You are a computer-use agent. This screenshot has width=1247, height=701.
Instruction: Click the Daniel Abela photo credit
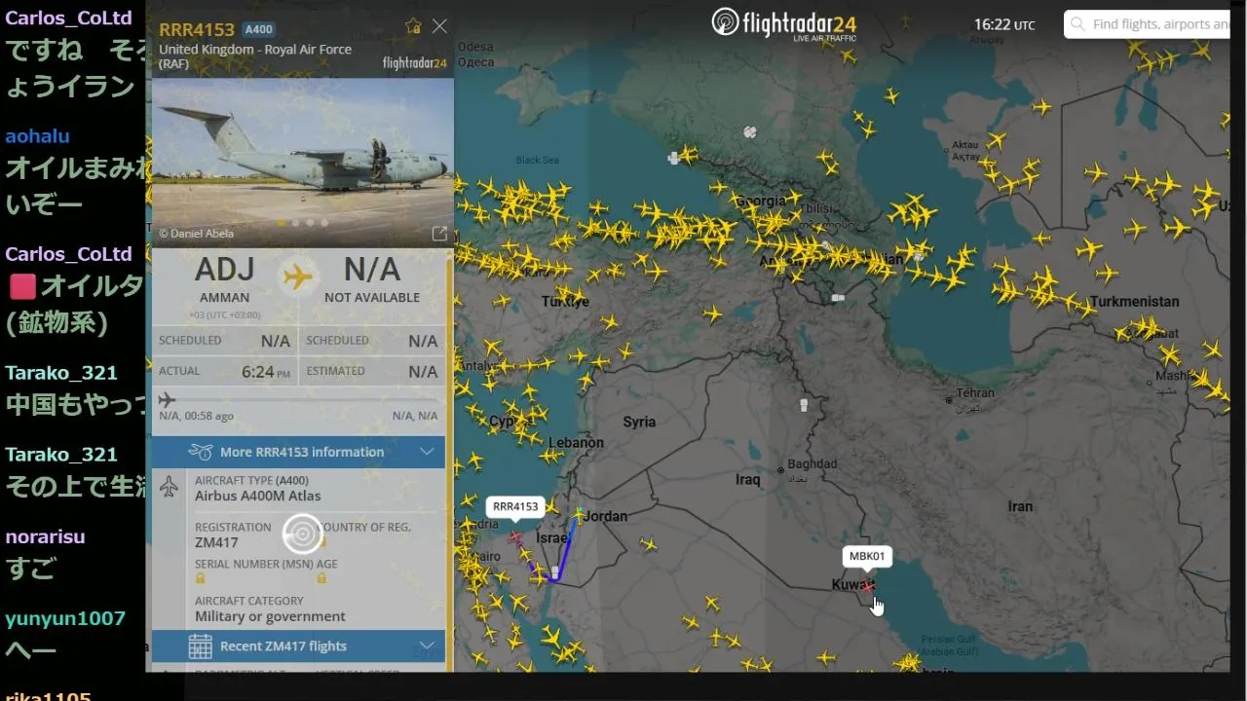(x=196, y=234)
